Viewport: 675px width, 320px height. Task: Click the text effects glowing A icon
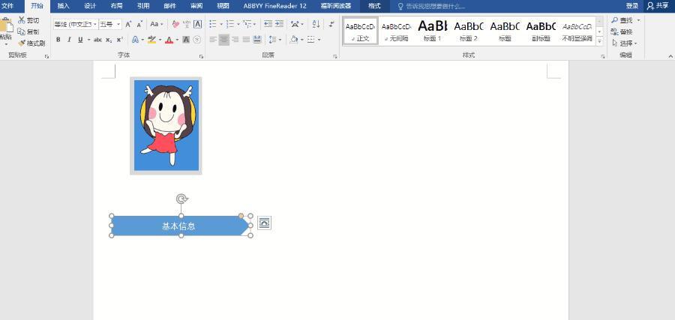click(x=135, y=40)
